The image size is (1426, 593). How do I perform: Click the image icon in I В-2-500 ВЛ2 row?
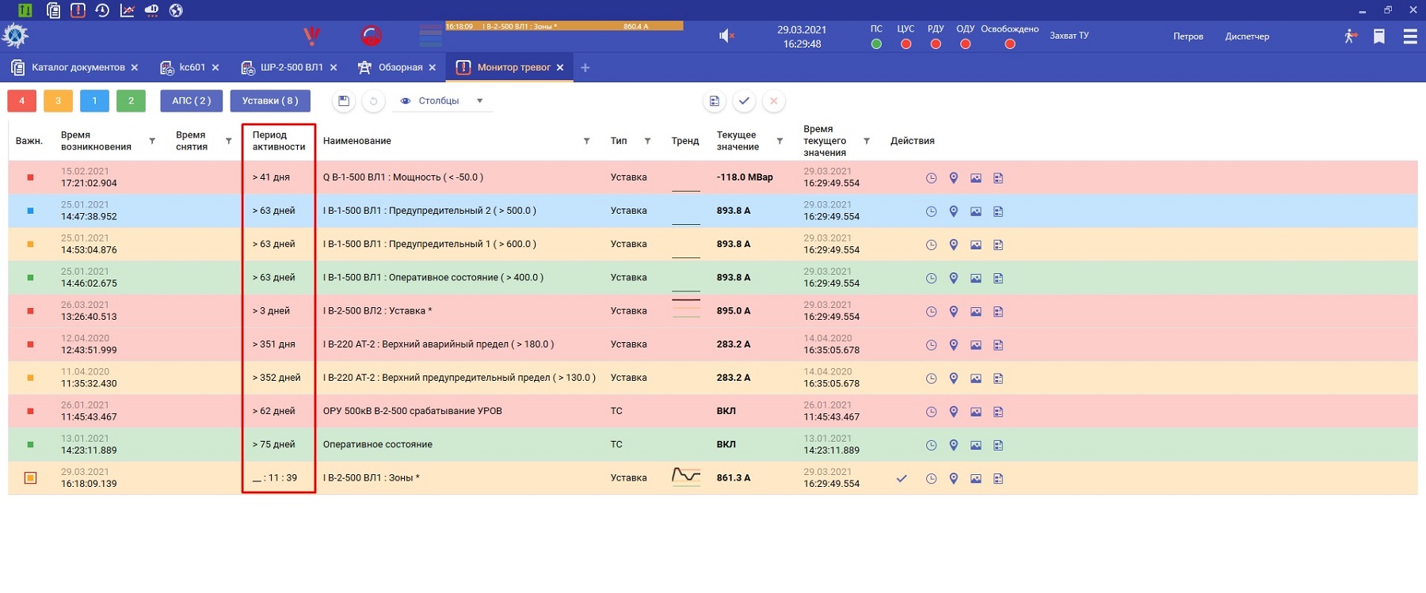click(x=976, y=312)
